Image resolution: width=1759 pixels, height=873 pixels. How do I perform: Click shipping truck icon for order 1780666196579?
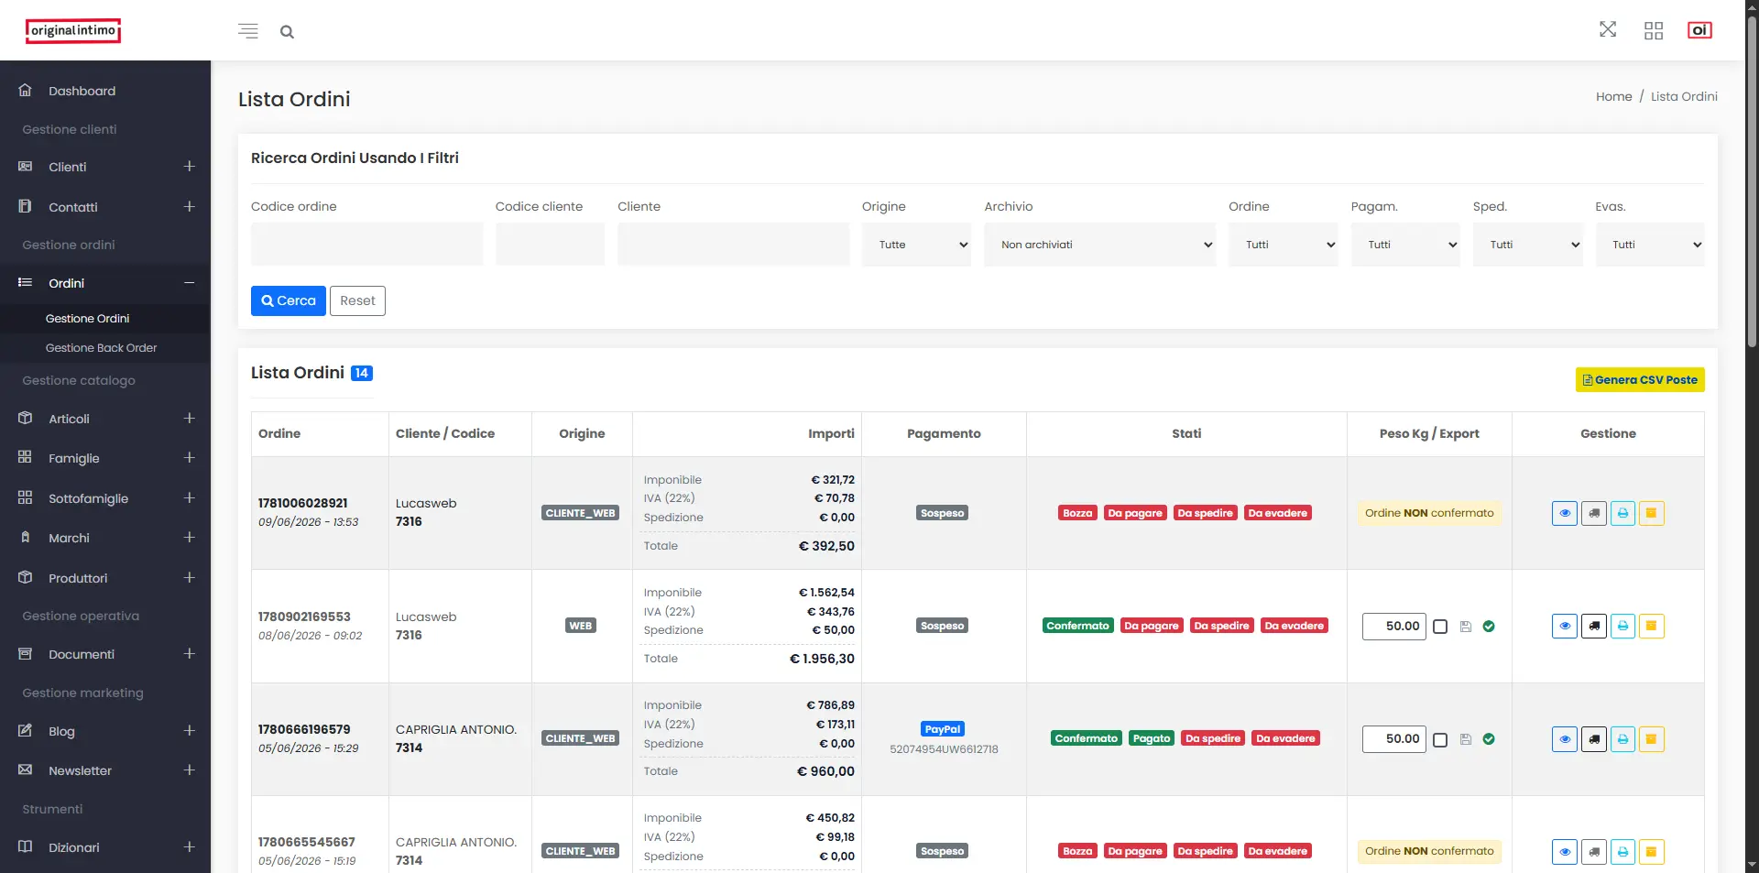point(1594,739)
